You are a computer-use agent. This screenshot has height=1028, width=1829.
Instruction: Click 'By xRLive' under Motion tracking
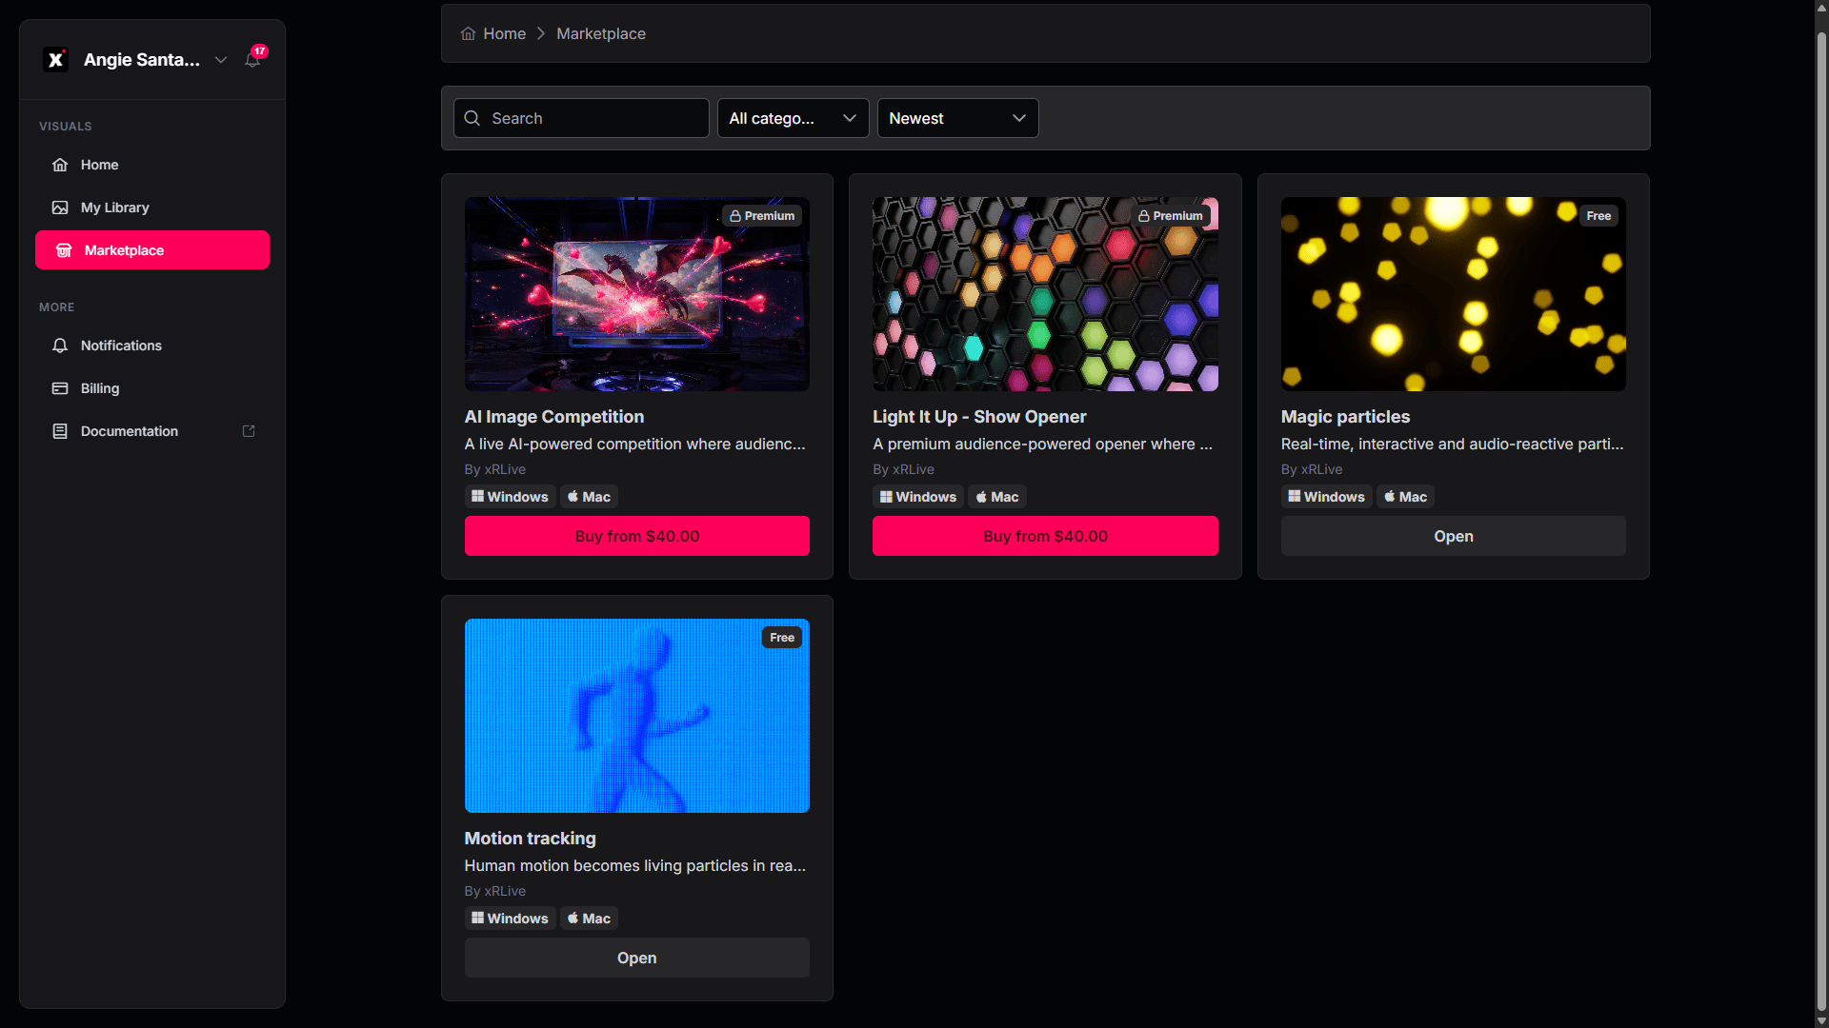[x=495, y=891]
